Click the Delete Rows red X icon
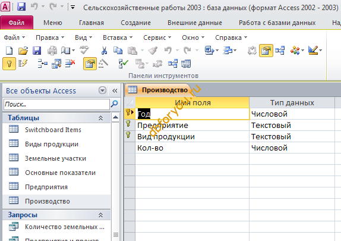 [x=70, y=64]
